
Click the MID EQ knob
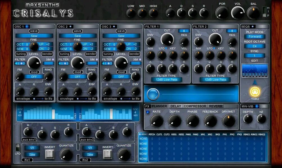pos(142,13)
